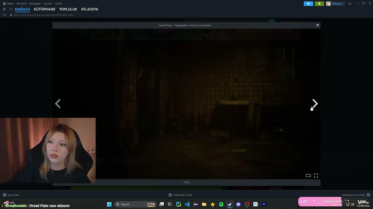Click the Windows taskbar Search box
373x209 pixels.
[136, 204]
